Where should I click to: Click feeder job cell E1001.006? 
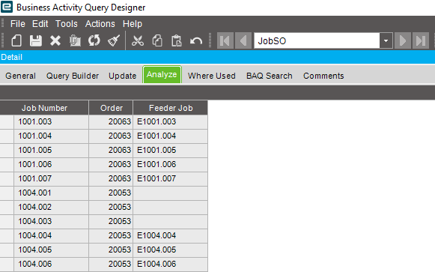tap(171, 164)
